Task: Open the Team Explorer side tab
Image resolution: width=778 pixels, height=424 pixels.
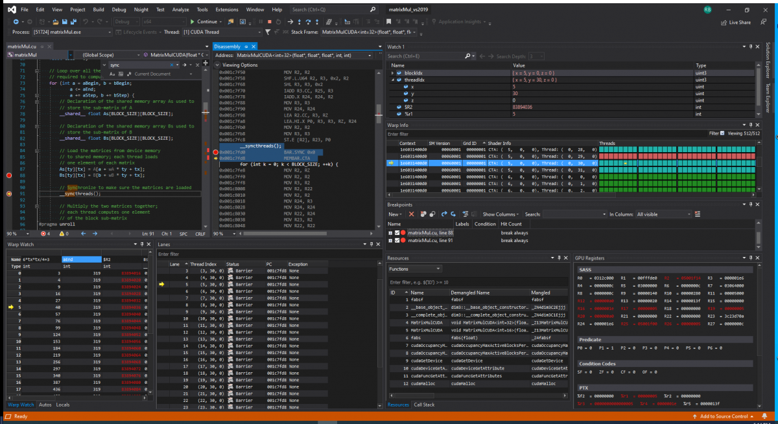Action: click(x=768, y=98)
